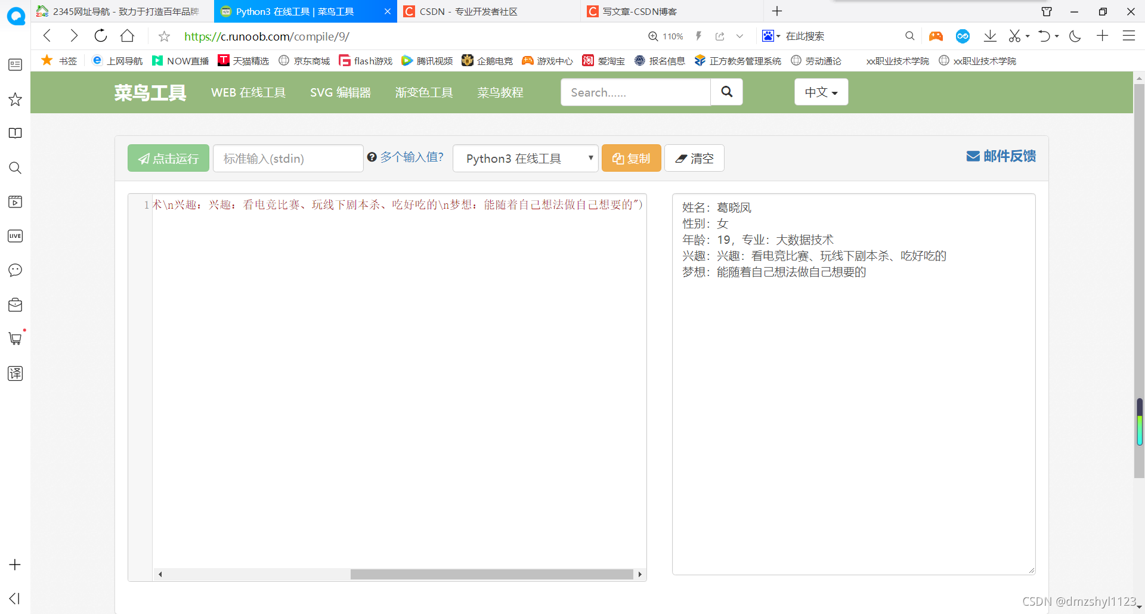1145x614 pixels.
Task: Click the browser forward arrow
Action: [74, 36]
